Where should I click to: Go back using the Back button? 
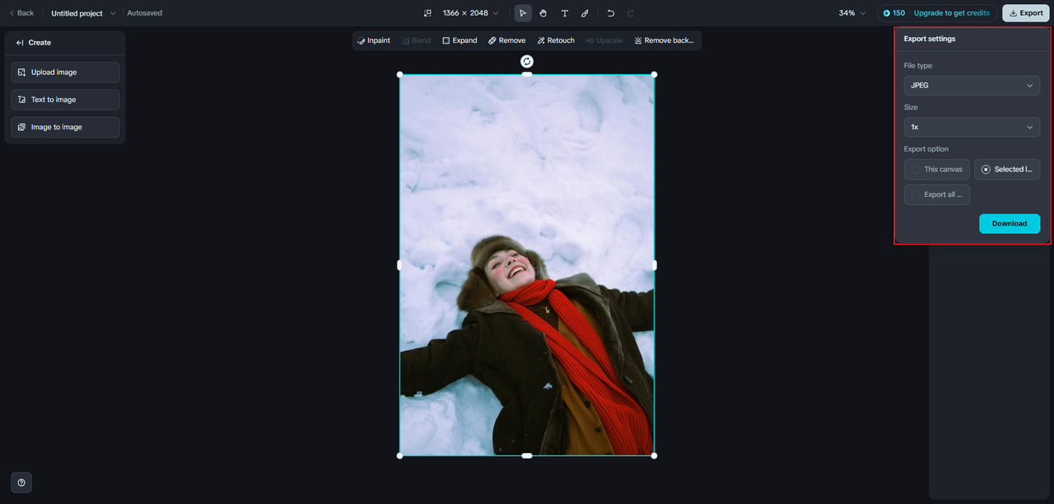(21, 13)
